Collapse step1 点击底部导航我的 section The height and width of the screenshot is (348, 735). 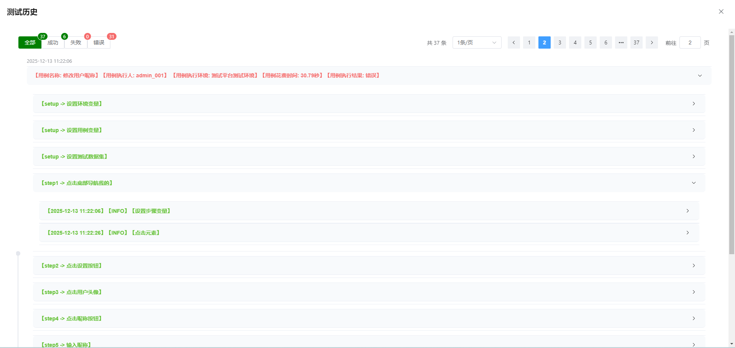(x=694, y=183)
